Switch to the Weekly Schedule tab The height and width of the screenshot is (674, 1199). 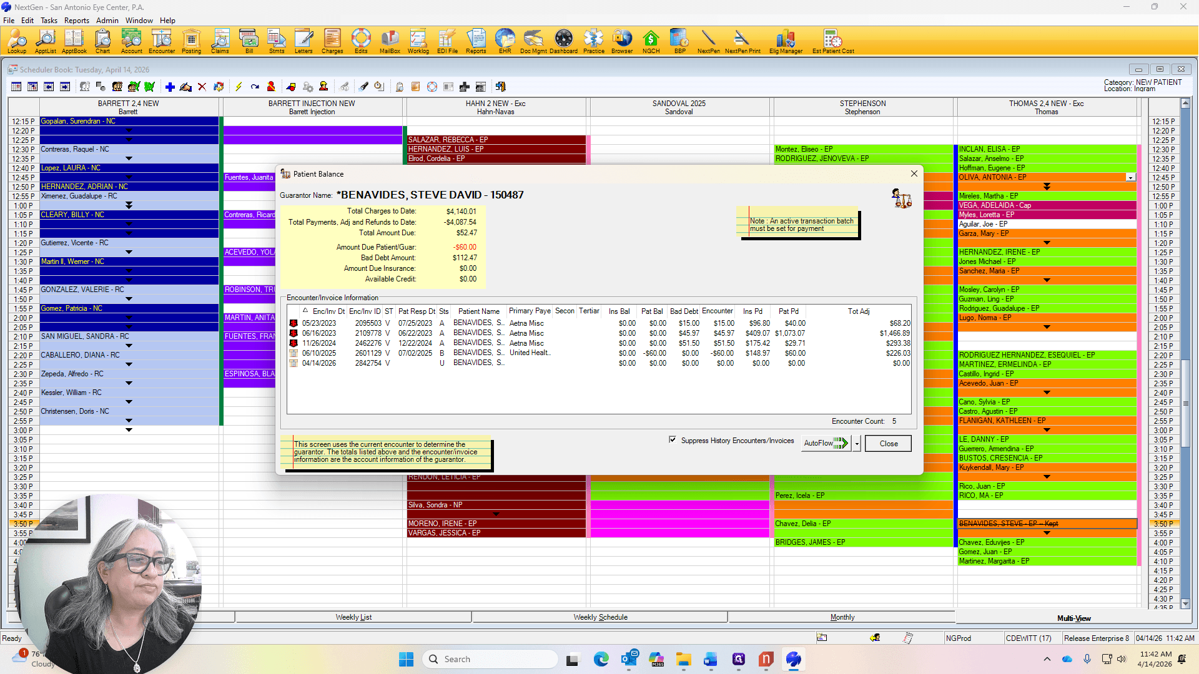click(600, 617)
